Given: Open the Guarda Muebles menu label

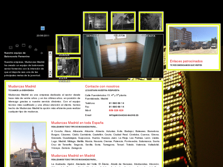Looking at the screenshot, I should [64, 57].
